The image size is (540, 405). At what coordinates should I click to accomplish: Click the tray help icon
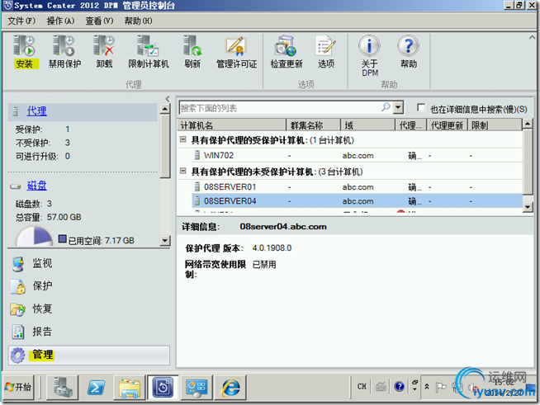(x=399, y=387)
